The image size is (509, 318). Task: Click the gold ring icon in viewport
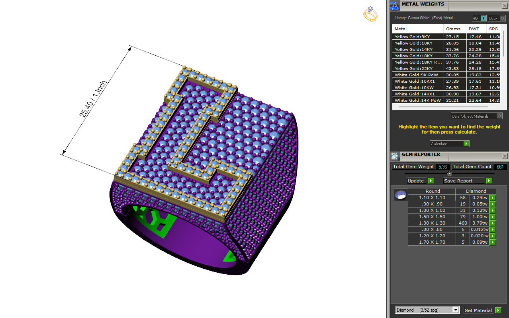click(370, 14)
